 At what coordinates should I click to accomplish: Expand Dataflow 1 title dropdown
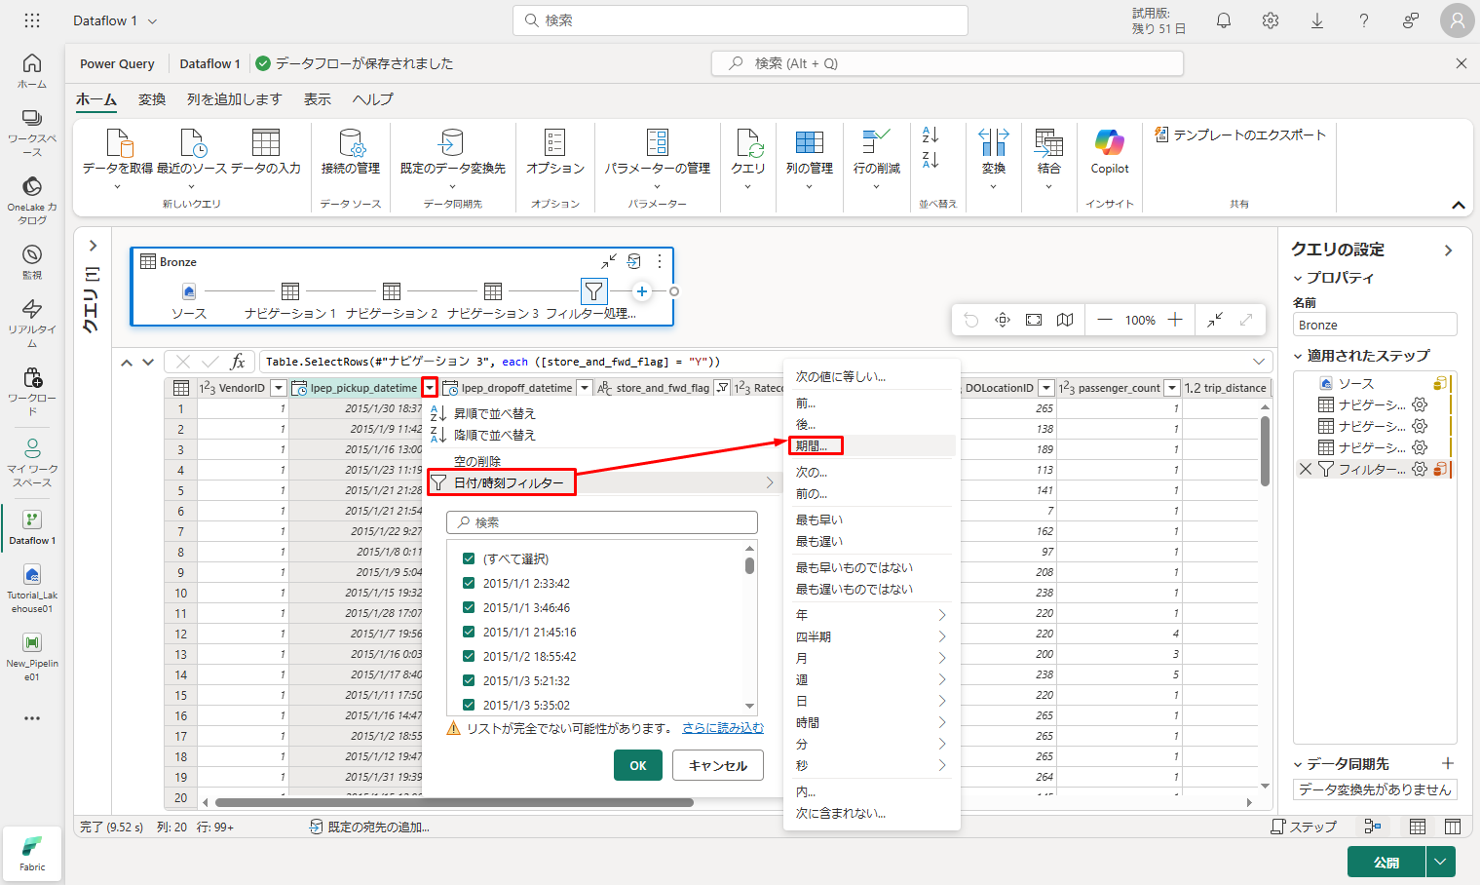(x=152, y=20)
